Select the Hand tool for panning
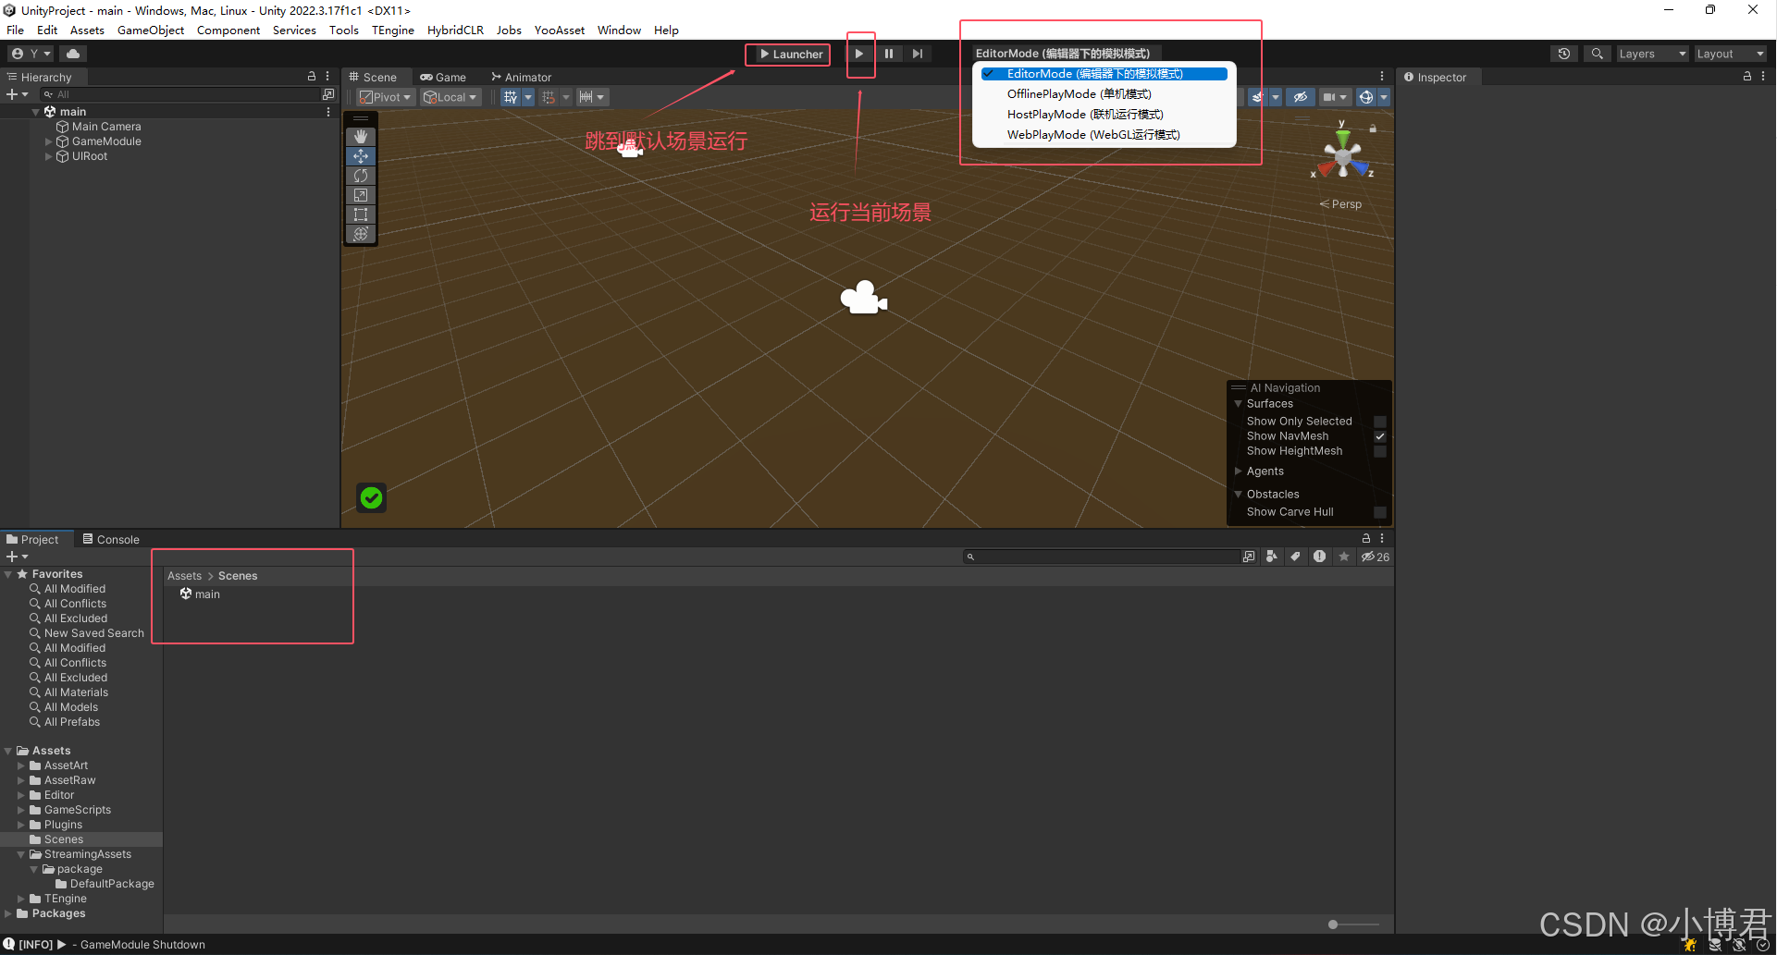This screenshot has width=1777, height=955. (361, 137)
